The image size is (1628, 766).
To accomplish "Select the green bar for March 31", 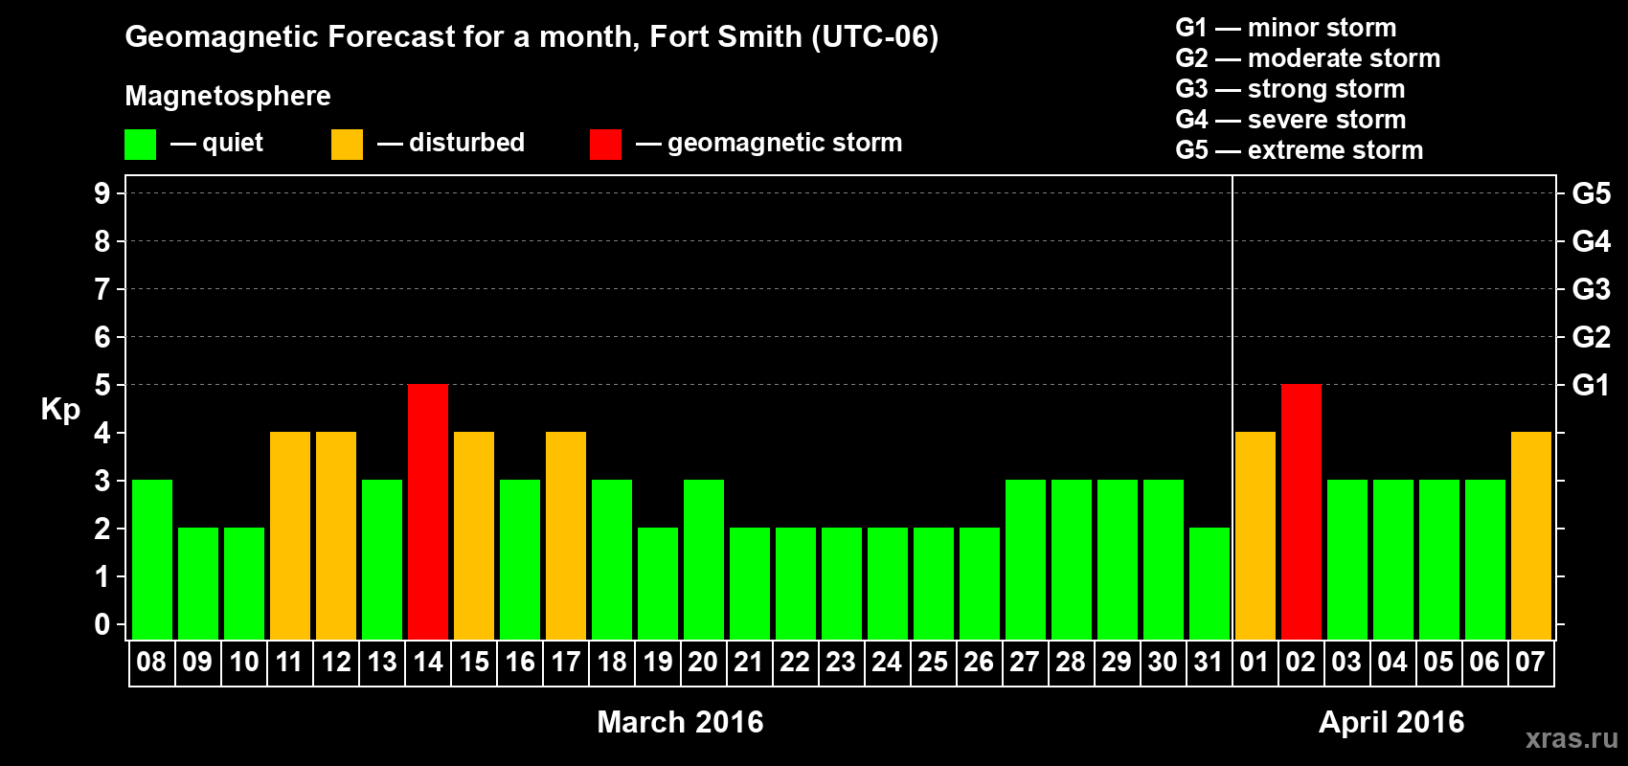I will tap(1210, 583).
